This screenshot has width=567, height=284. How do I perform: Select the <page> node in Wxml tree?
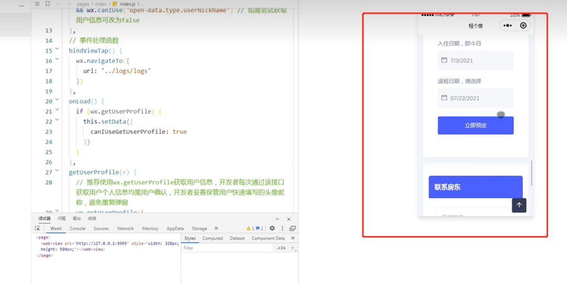tap(44, 238)
